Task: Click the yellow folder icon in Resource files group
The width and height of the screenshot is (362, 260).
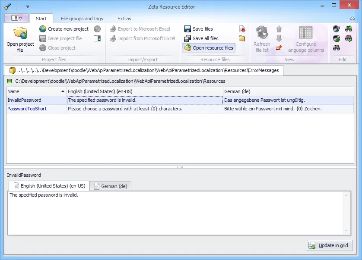Action: click(x=243, y=39)
